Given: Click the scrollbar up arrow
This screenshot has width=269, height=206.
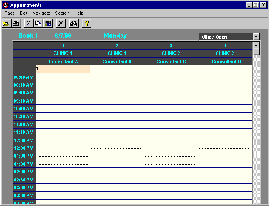Looking at the screenshot, I should click(256, 45).
